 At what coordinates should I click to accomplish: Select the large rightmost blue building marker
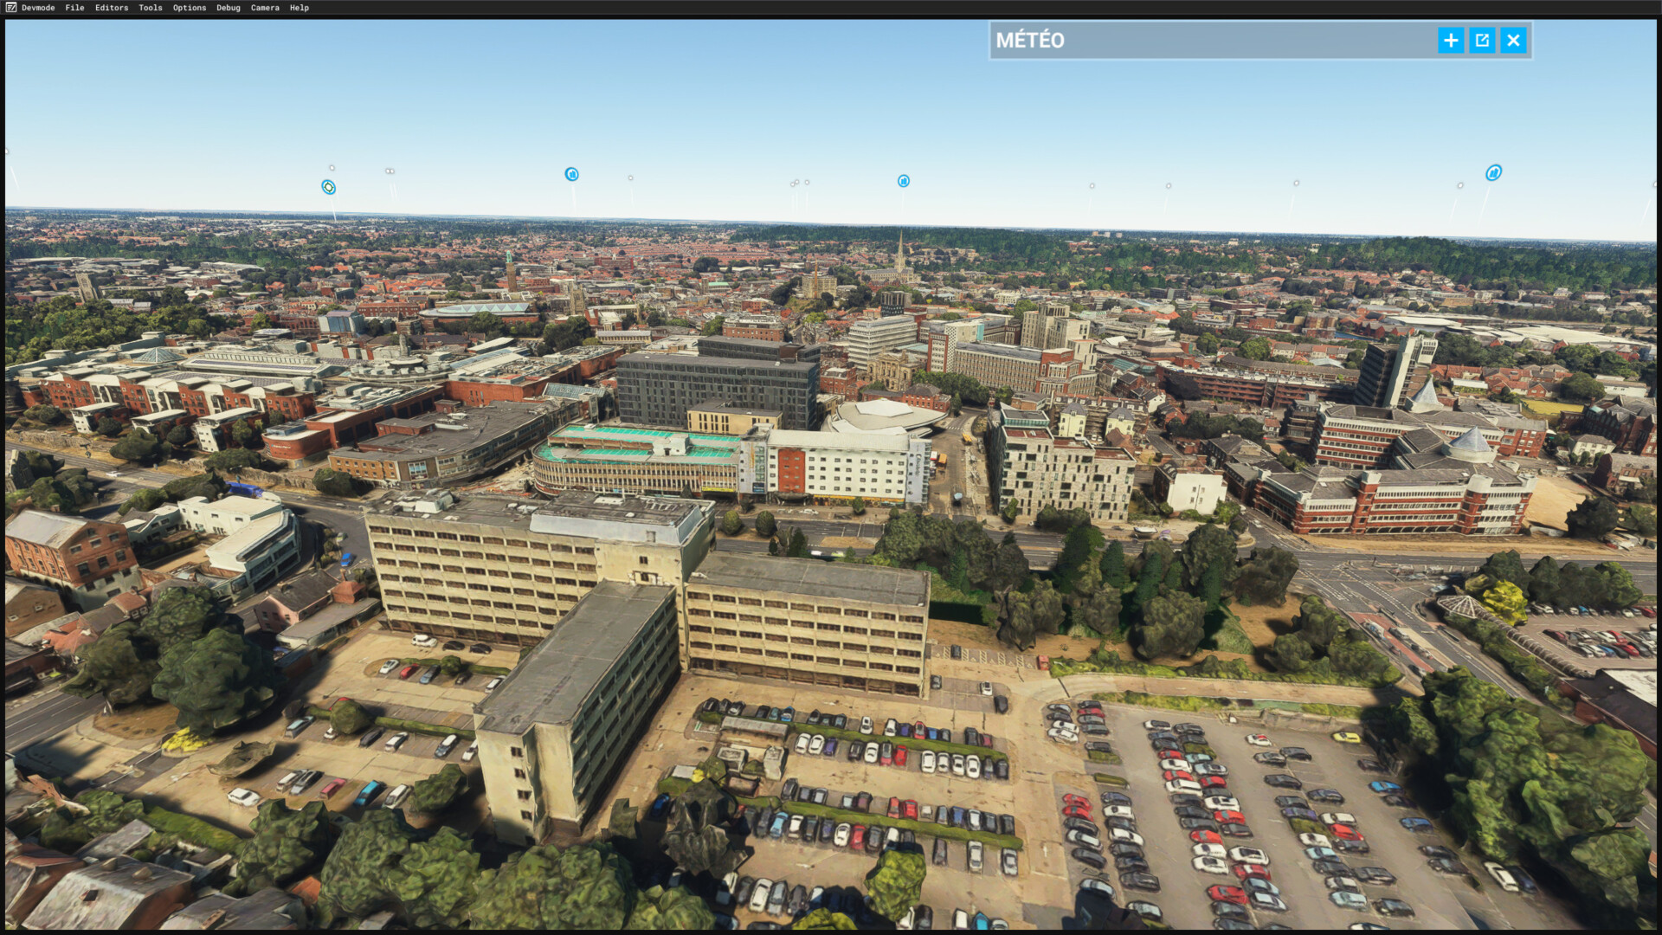point(1493,173)
